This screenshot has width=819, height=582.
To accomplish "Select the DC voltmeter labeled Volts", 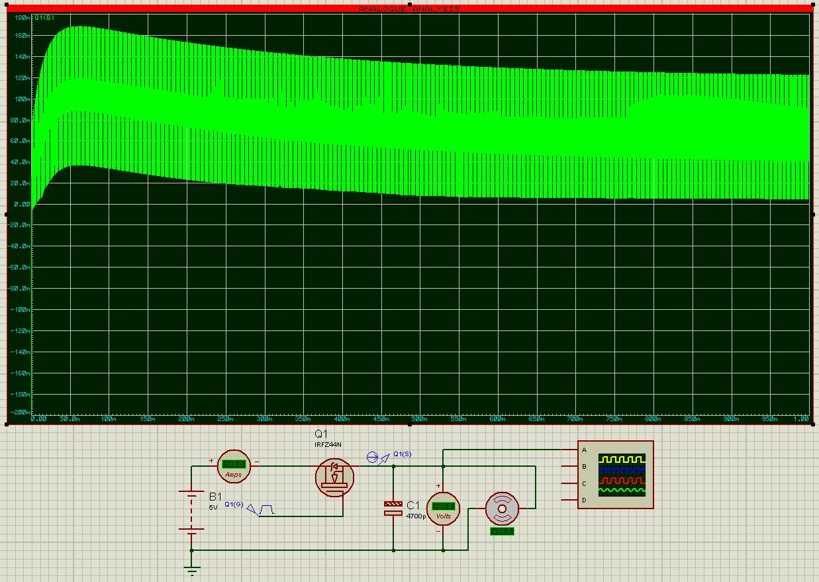I will (x=443, y=509).
